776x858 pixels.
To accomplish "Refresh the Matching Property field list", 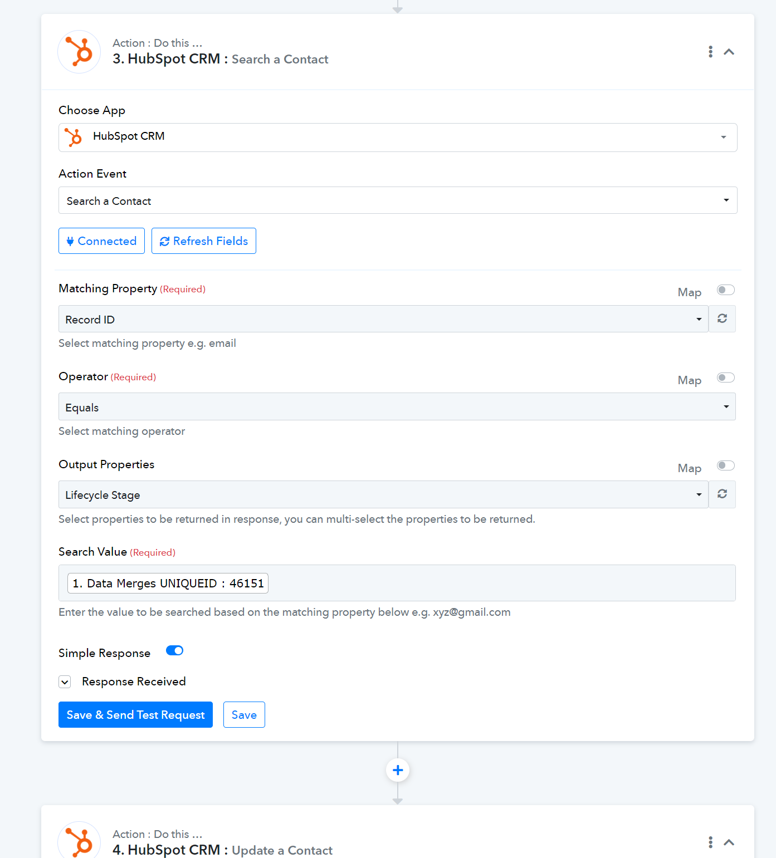I will click(722, 318).
